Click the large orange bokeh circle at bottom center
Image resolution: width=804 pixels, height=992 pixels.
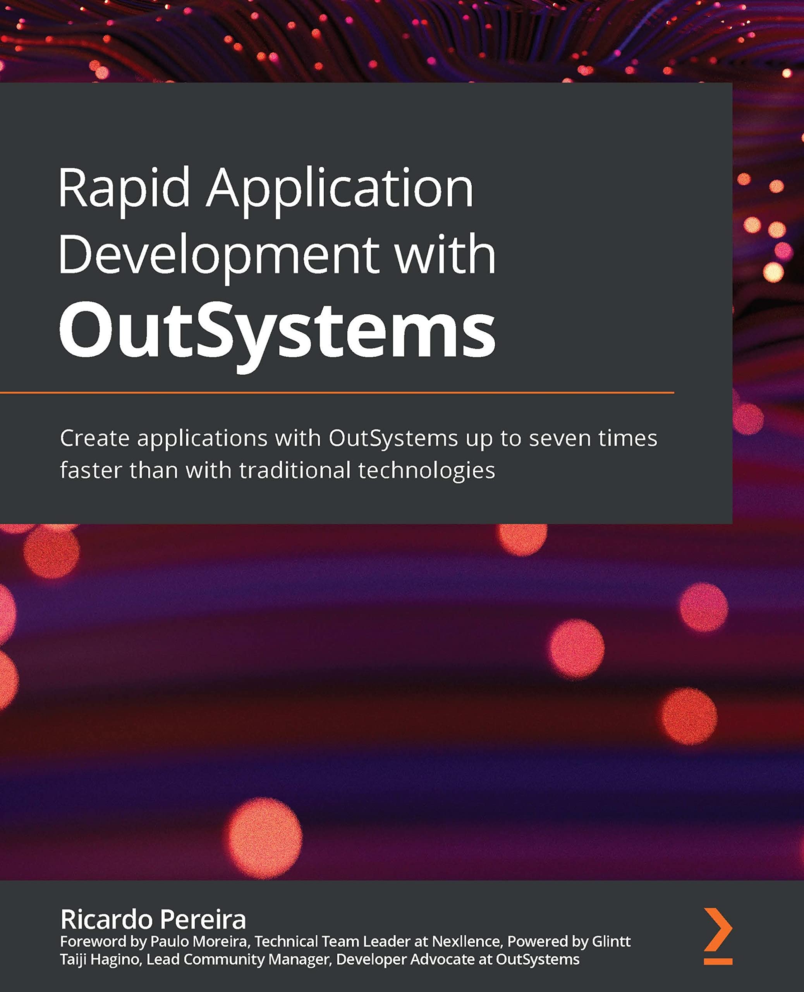[x=265, y=838]
